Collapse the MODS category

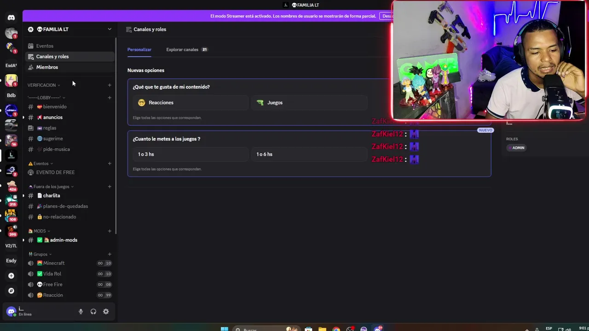39,231
